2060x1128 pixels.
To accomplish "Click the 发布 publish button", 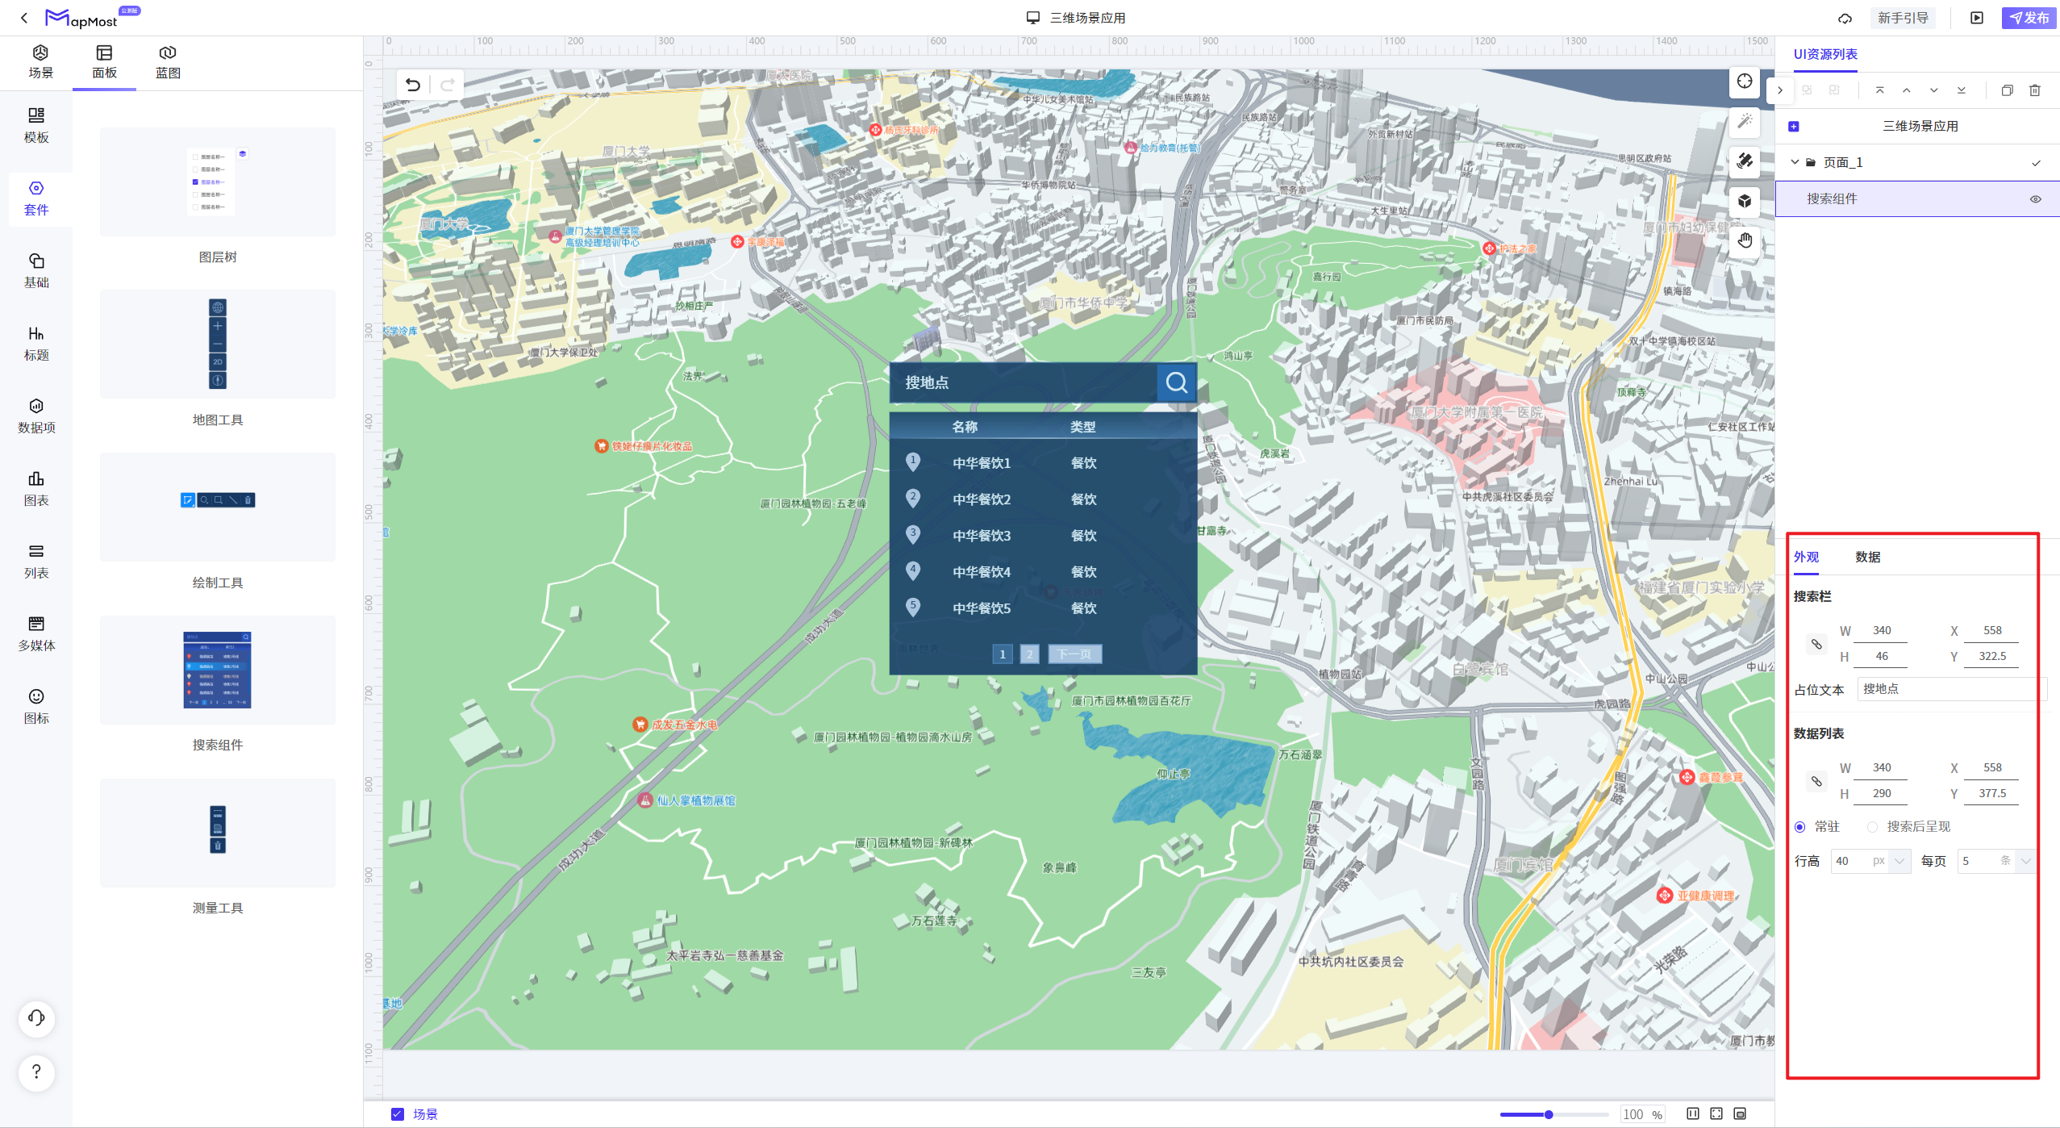I will click(2029, 18).
